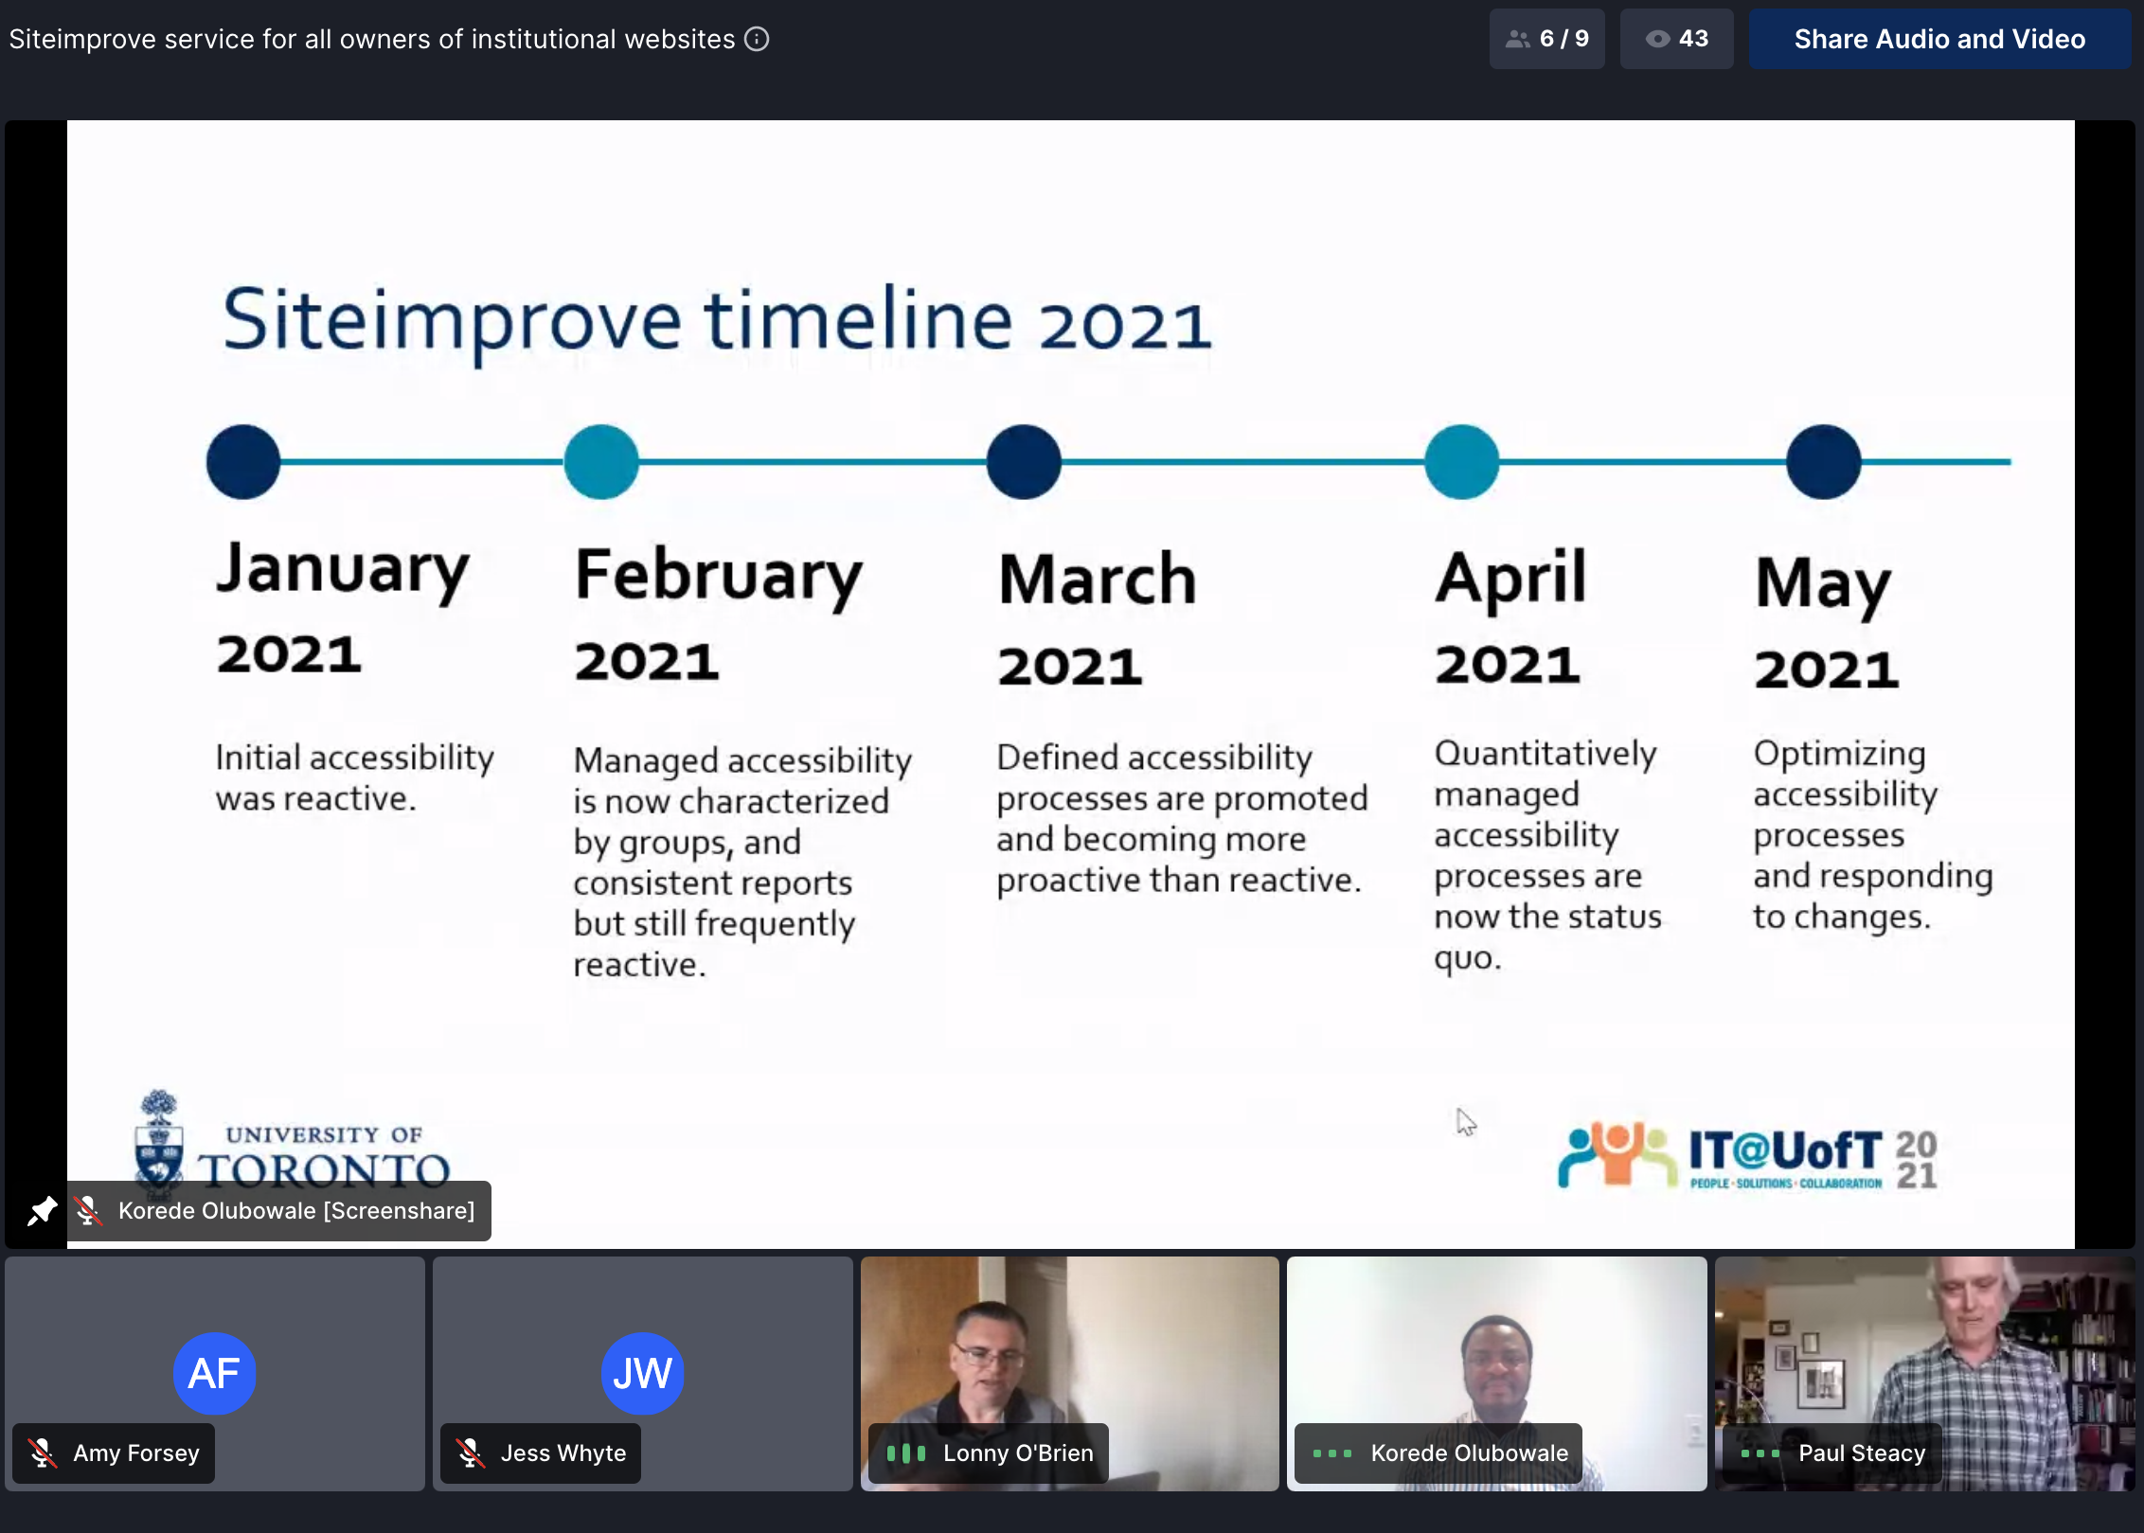2144x1533 pixels.
Task: Click the slide title Siteimprove timeline 2021
Action: coord(717,323)
